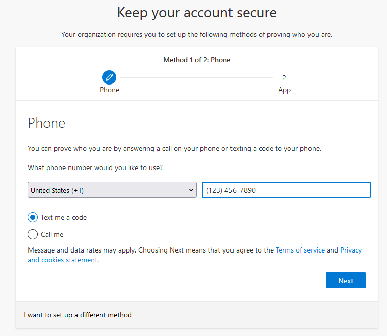The height and width of the screenshot is (336, 387).
Task: Select the Text me a code radio button
Action: tap(33, 217)
